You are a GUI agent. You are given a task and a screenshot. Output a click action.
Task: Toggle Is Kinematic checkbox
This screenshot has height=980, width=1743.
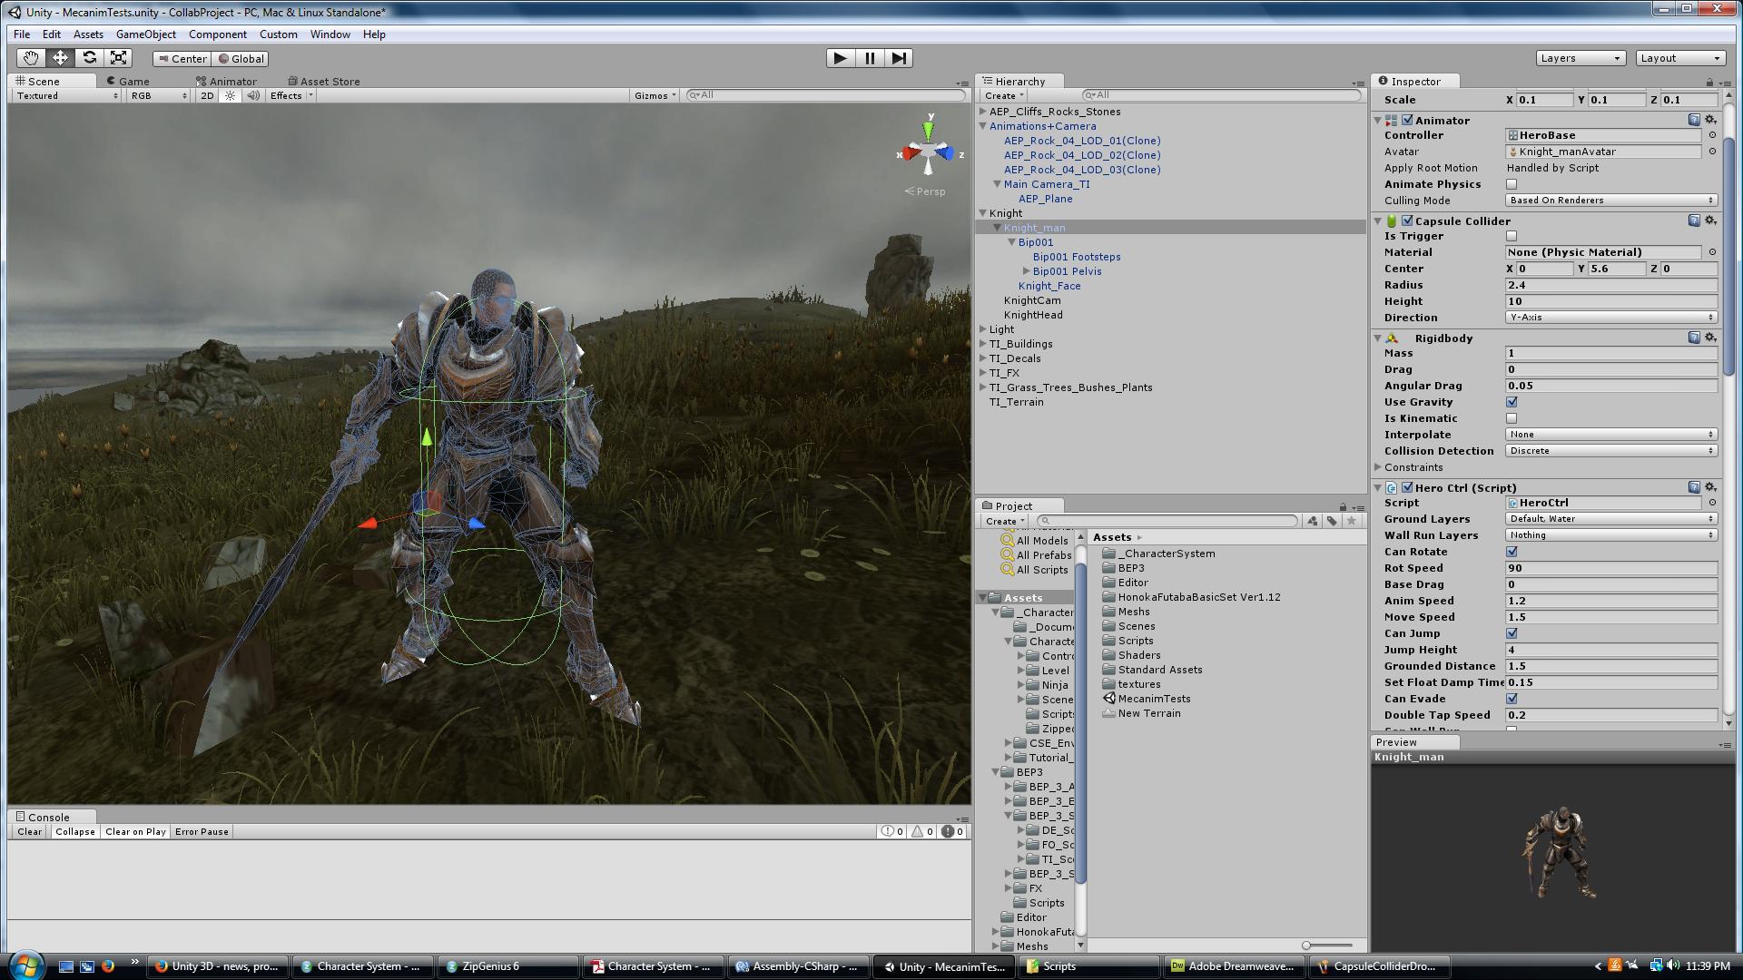1512,418
